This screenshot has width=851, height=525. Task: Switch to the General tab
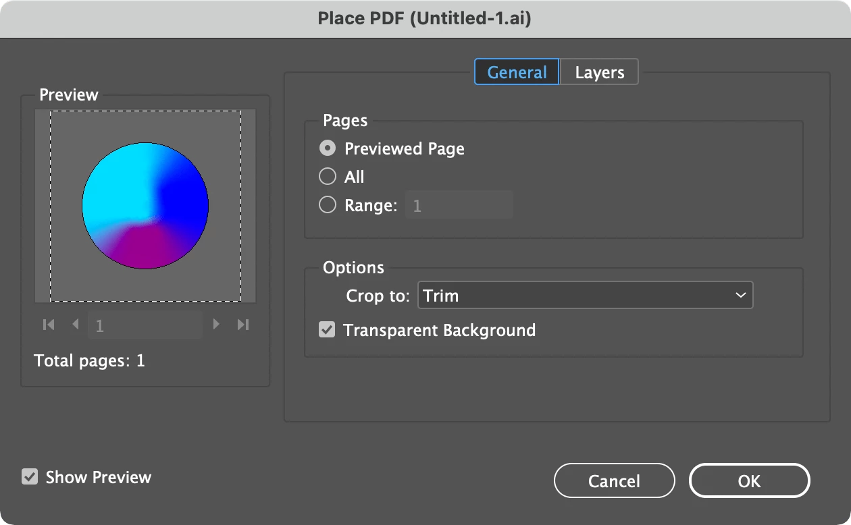(x=517, y=72)
